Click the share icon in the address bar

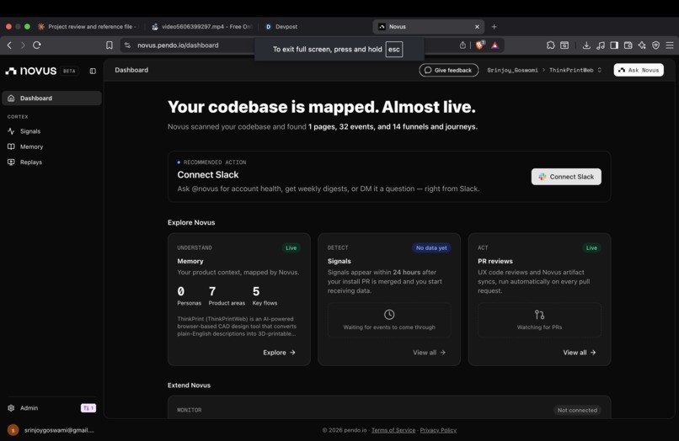(462, 45)
